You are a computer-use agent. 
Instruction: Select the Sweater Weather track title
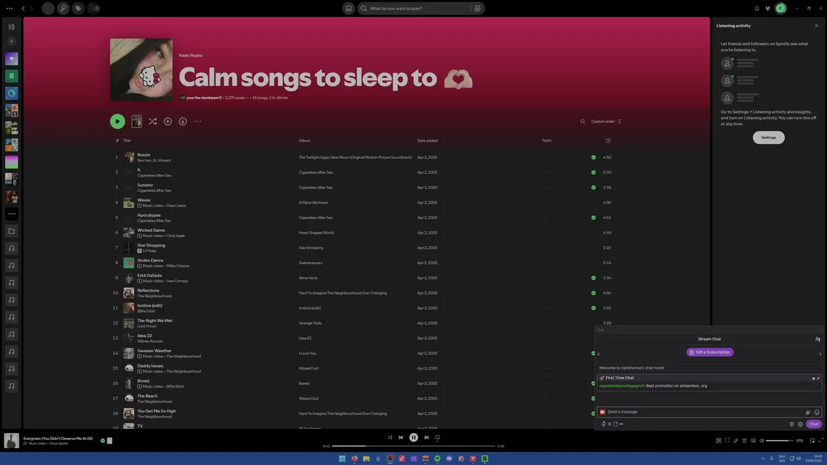click(154, 351)
